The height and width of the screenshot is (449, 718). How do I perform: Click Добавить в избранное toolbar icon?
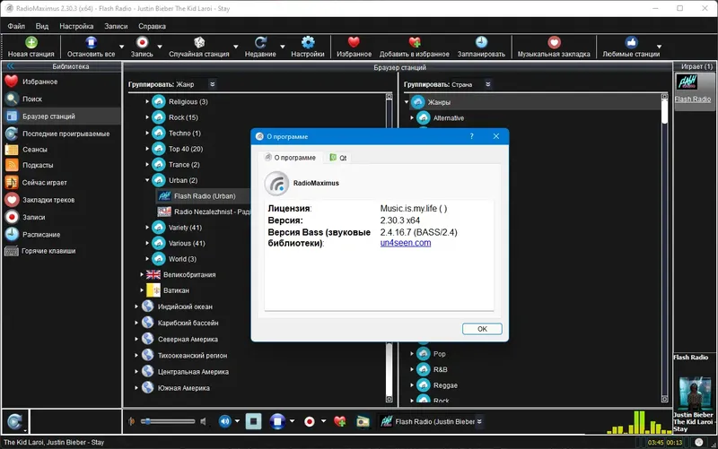[415, 42]
